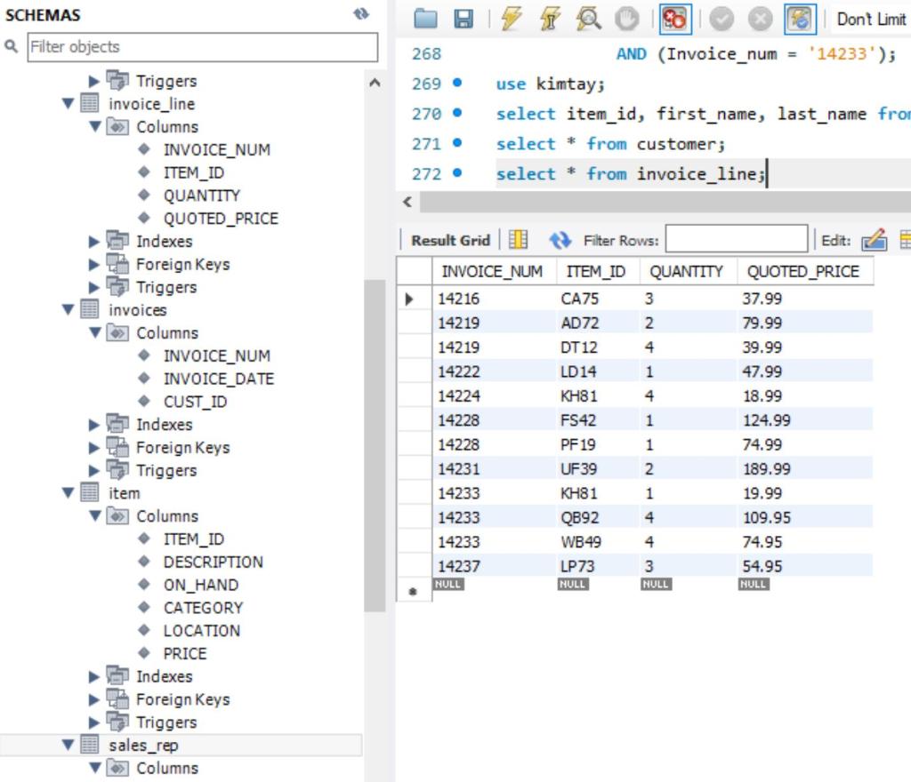The height and width of the screenshot is (782, 911).
Task: Switch to the Result Grid tab
Action: [x=449, y=240]
